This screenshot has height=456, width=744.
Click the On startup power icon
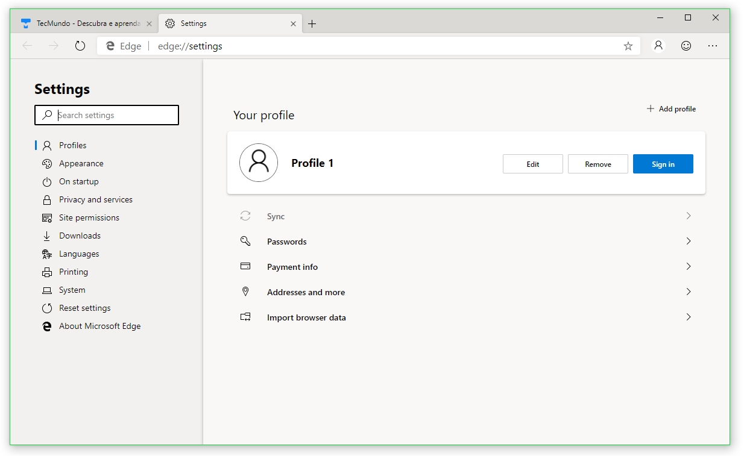point(47,182)
